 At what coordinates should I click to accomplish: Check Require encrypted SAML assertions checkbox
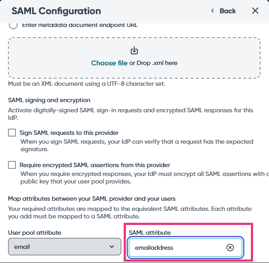pyautogui.click(x=12, y=165)
